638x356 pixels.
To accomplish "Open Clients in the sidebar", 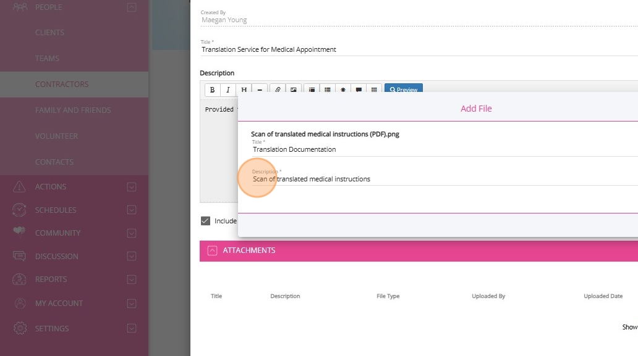I will 49,33.
